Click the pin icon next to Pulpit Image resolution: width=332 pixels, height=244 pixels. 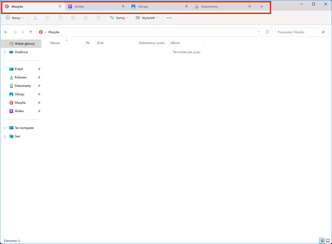pos(39,69)
